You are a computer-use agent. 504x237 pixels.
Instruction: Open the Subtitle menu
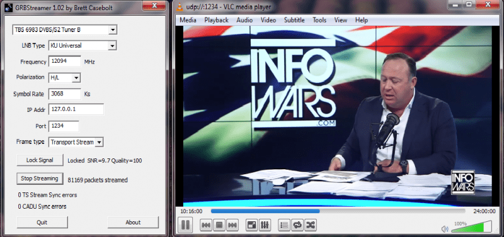[294, 20]
